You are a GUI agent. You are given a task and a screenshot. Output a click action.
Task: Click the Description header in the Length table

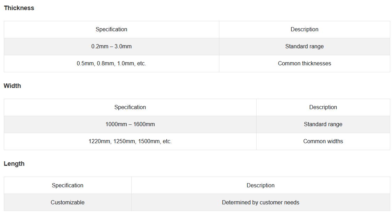[260, 186]
